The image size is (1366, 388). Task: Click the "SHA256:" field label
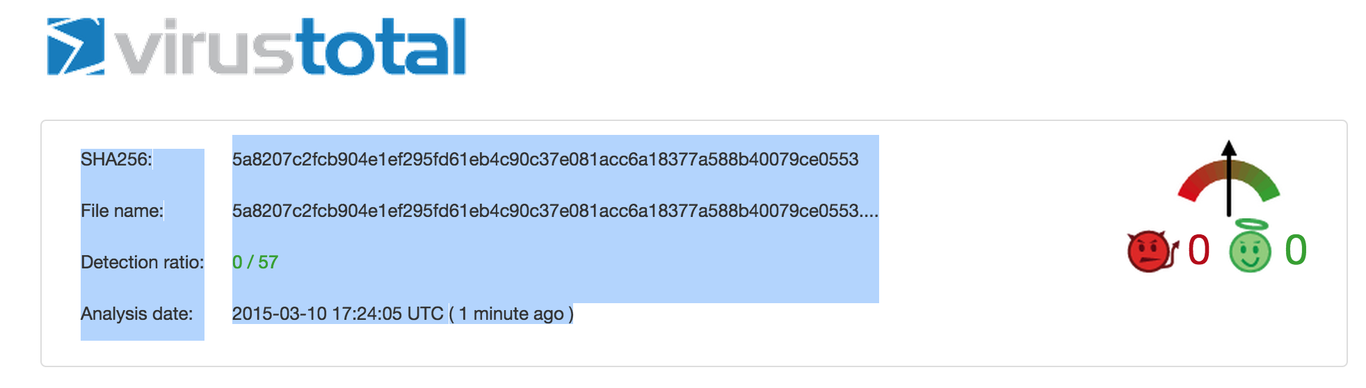(x=116, y=159)
